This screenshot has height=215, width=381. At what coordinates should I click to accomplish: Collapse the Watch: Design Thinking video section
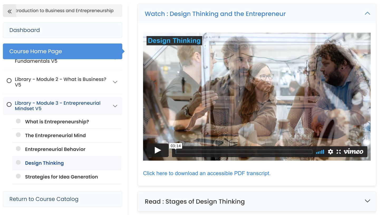[367, 13]
